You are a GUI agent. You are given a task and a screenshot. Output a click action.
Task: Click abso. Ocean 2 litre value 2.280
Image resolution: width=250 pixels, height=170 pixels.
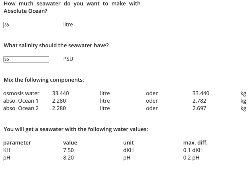59,108
